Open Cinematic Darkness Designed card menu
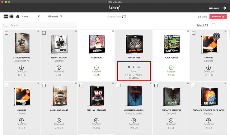 tap(188, 83)
